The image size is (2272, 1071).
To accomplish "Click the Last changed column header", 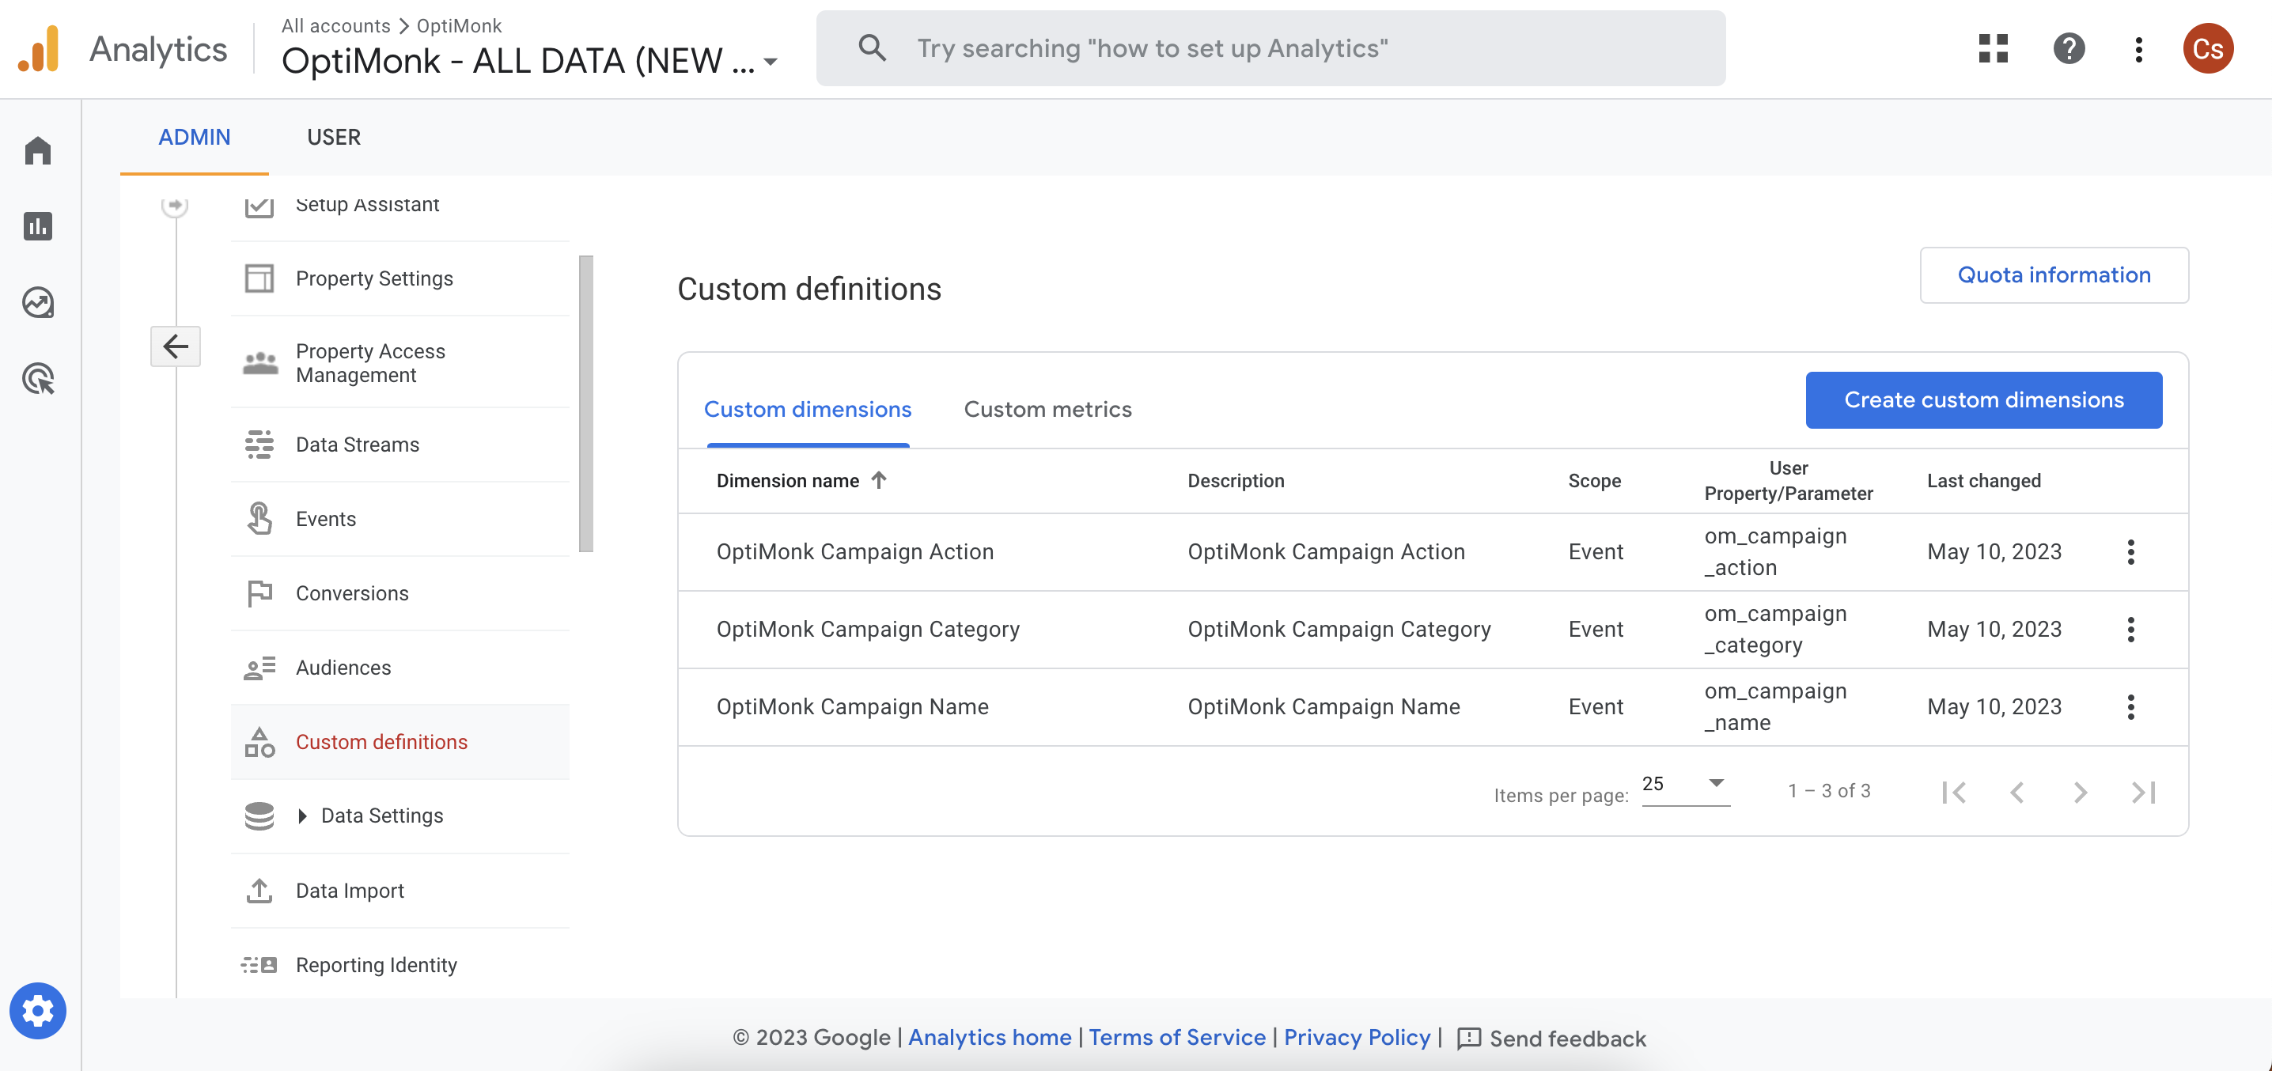I will [x=1983, y=481].
